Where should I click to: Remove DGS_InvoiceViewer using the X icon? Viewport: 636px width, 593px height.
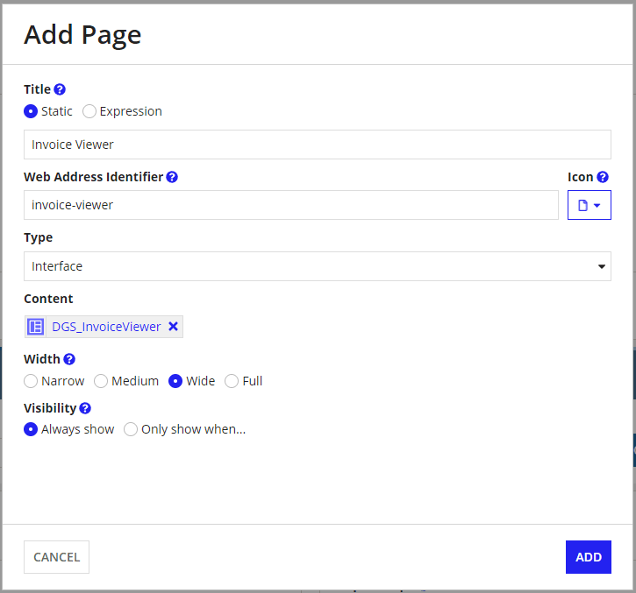pyautogui.click(x=173, y=327)
